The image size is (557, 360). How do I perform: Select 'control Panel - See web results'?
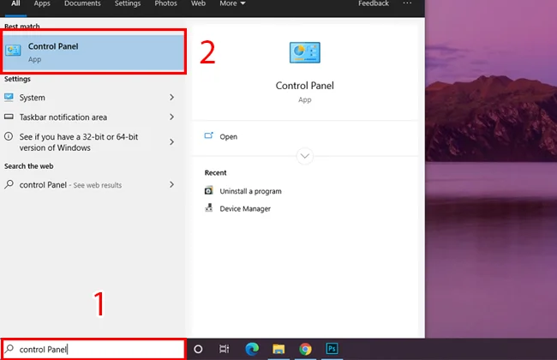pos(91,185)
